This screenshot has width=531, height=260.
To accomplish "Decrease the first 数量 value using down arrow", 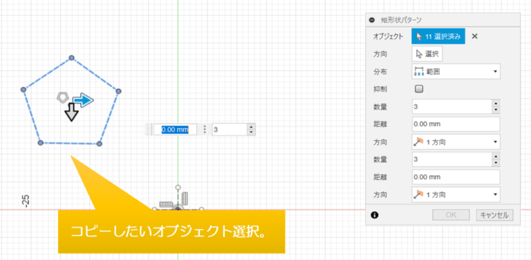I will (x=496, y=110).
